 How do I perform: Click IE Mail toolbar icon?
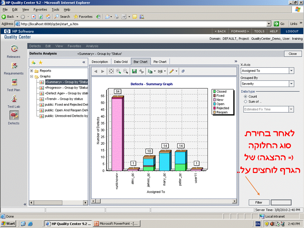(107, 17)
